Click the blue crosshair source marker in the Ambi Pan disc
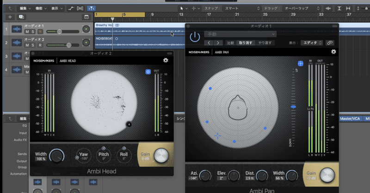The image size is (370, 193). (x=217, y=136)
